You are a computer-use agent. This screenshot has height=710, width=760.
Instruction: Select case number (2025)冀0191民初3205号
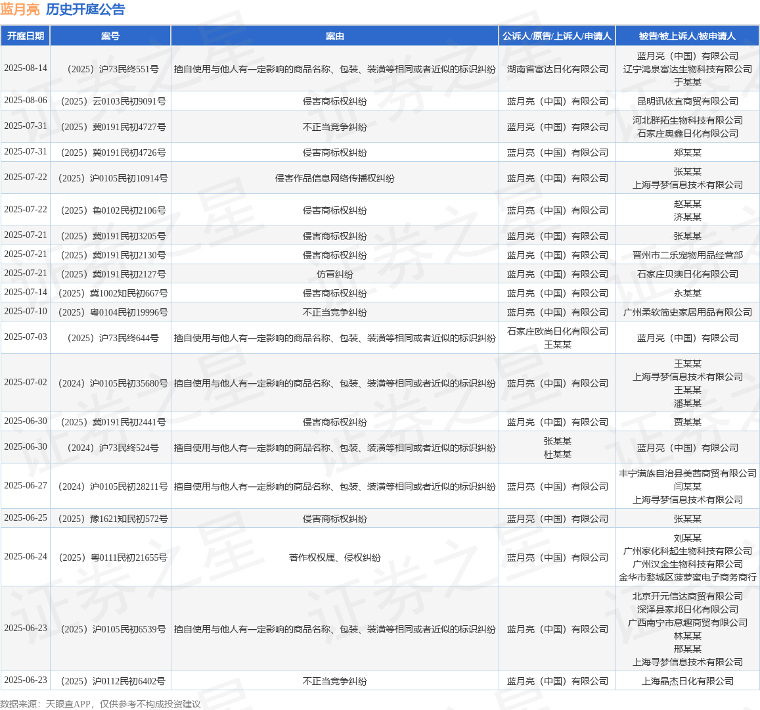click(x=113, y=236)
